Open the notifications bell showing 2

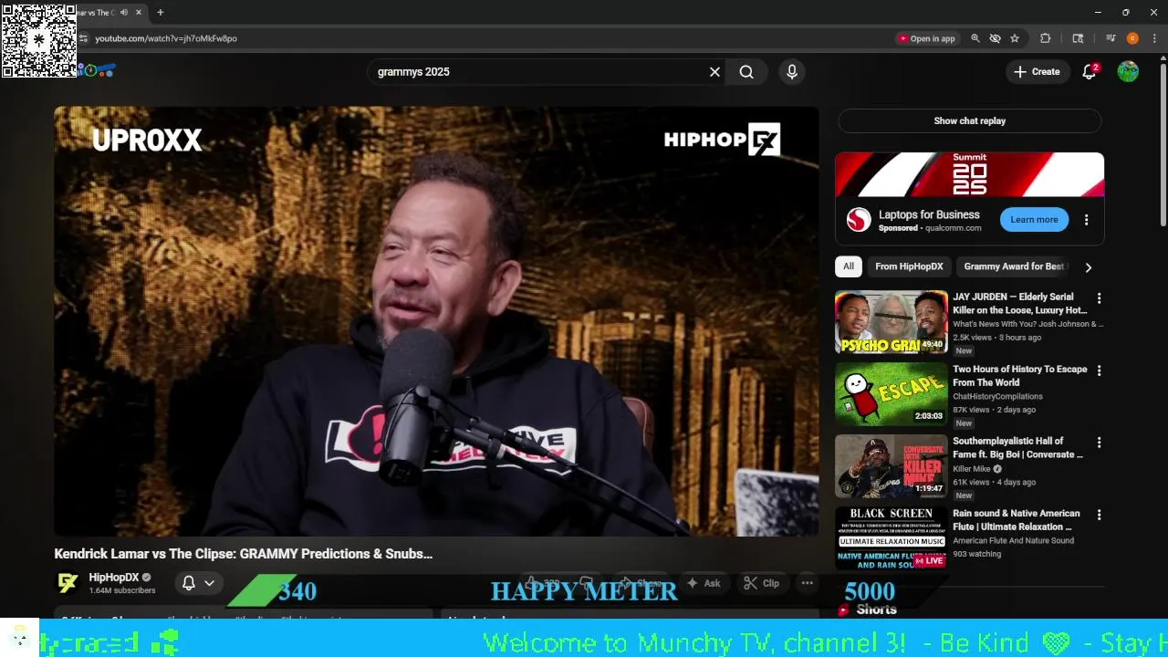click(x=1090, y=72)
